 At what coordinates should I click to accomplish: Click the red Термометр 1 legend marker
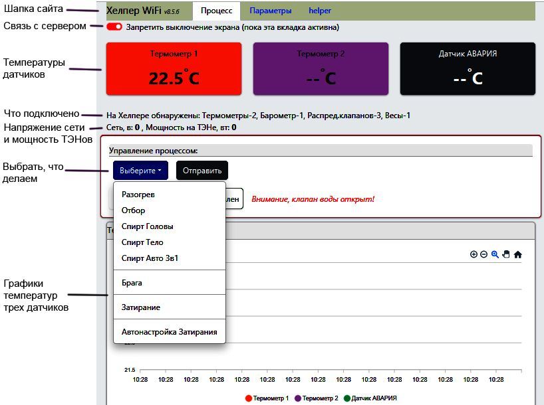click(249, 398)
